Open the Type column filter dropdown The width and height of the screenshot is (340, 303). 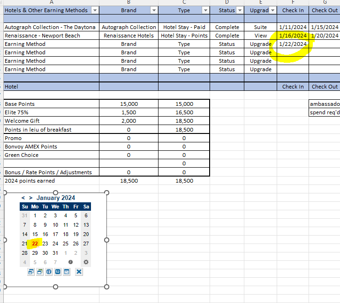205,10
